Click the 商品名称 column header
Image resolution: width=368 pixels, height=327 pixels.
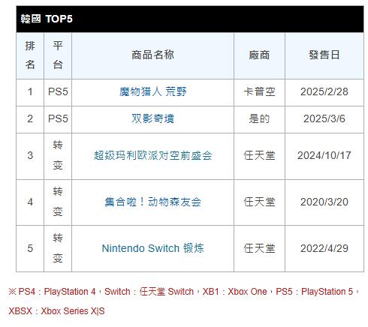point(152,55)
